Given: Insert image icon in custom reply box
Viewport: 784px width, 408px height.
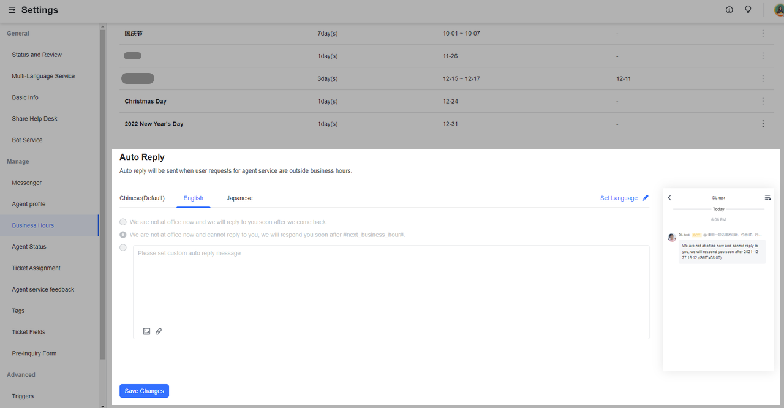Looking at the screenshot, I should pyautogui.click(x=146, y=331).
